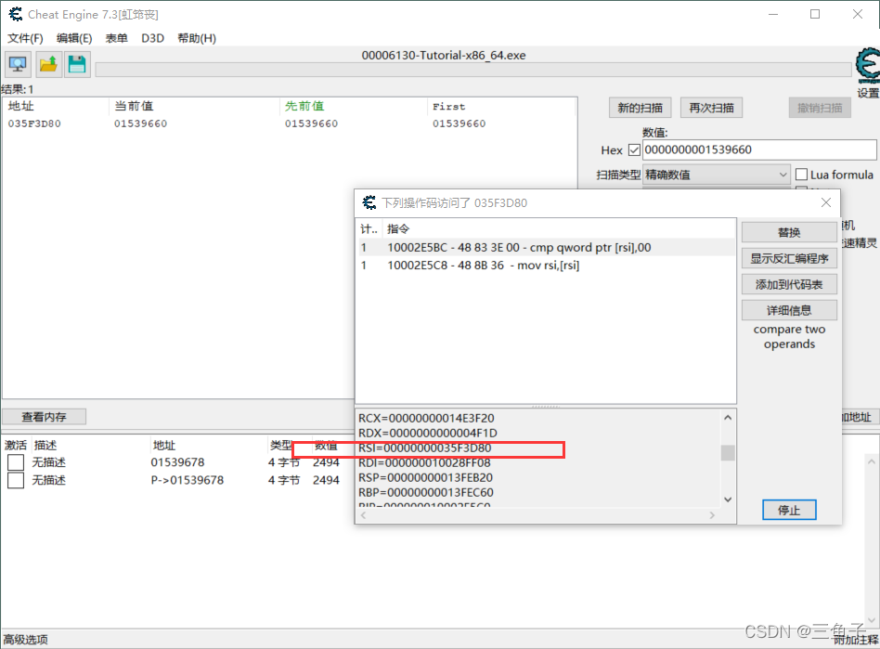Click the 附加注释 label
The height and width of the screenshot is (649, 880).
(x=856, y=640)
